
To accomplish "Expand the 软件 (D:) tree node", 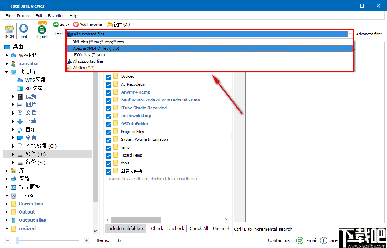I will tap(13, 154).
